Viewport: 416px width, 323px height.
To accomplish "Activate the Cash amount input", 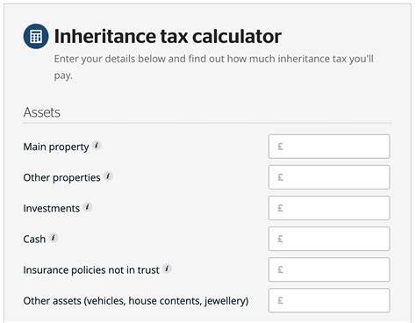I will [329, 239].
